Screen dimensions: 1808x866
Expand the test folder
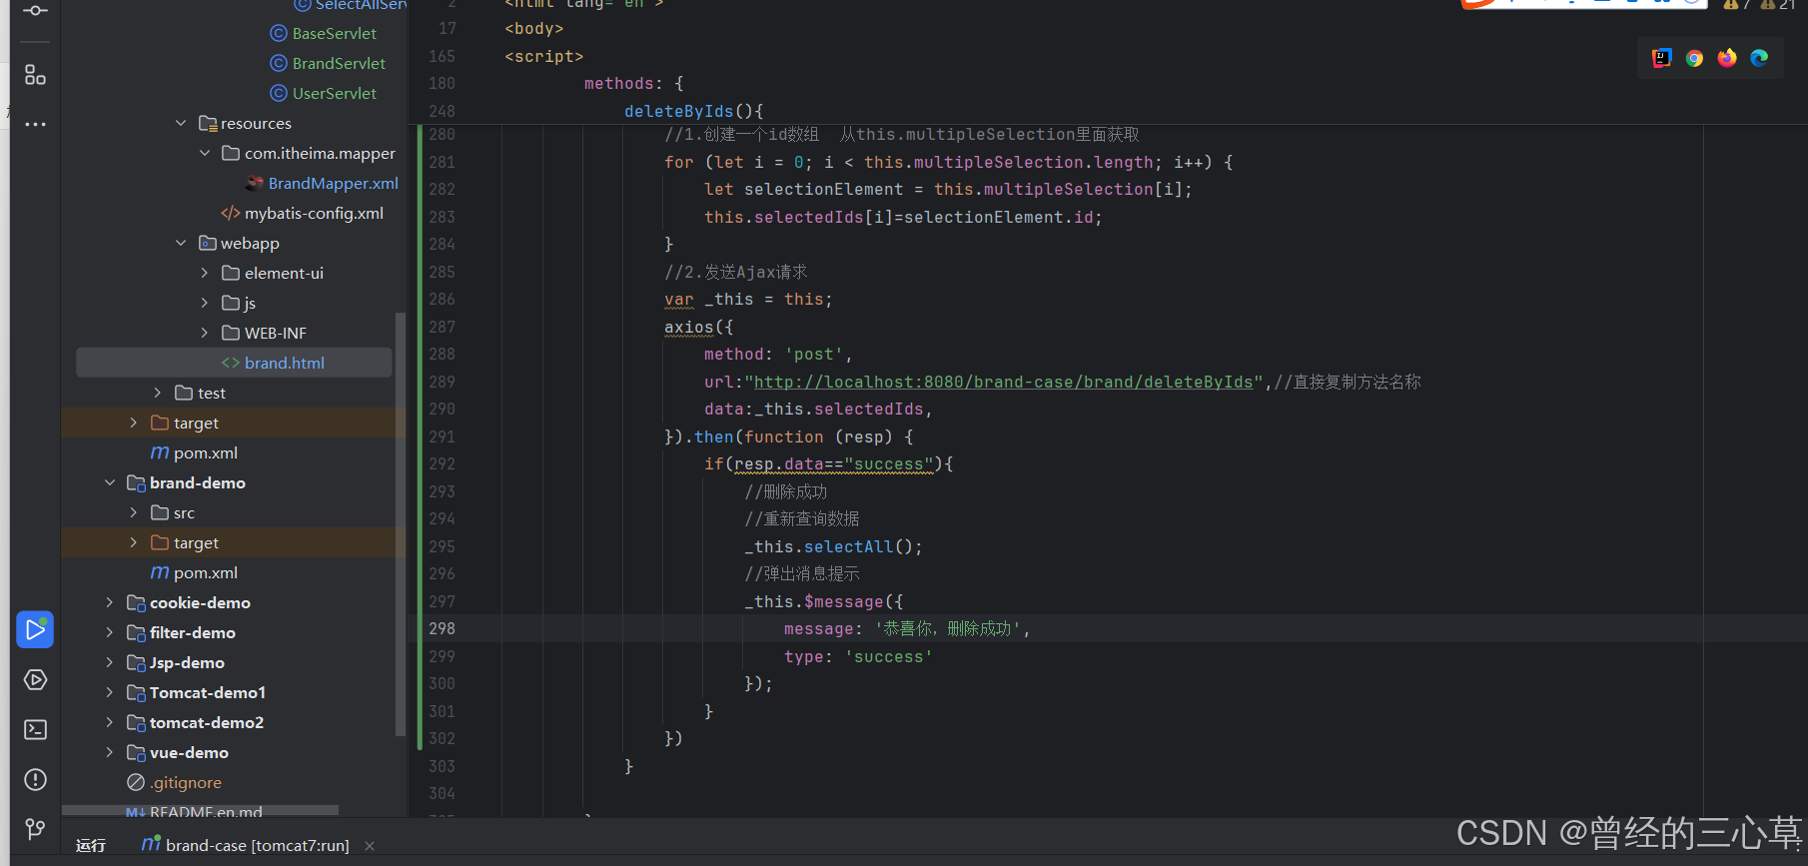(158, 393)
